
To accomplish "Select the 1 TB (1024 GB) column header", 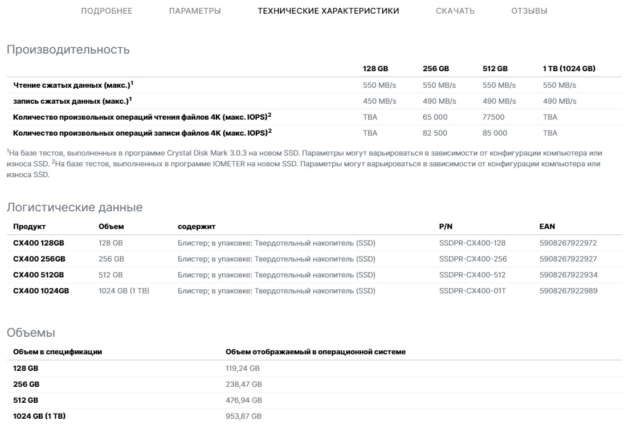I will [x=569, y=68].
